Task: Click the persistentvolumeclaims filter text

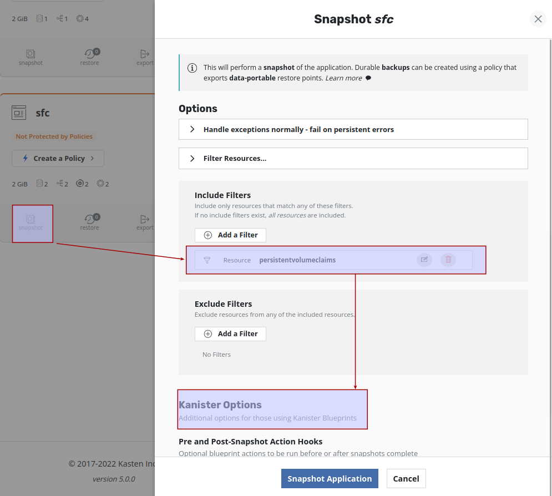Action: 297,260
